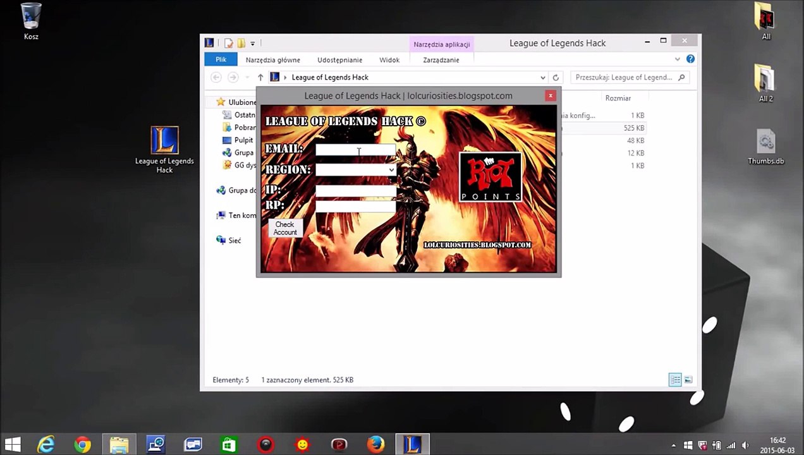Select Pulpit in navigation pane
The image size is (804, 455).
pos(238,140)
